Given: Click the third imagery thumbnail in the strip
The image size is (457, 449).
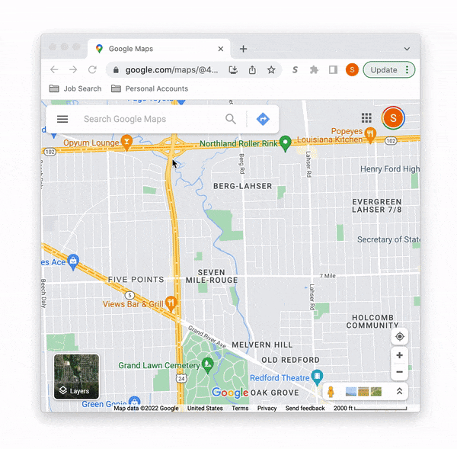Looking at the screenshot, I should point(376,392).
